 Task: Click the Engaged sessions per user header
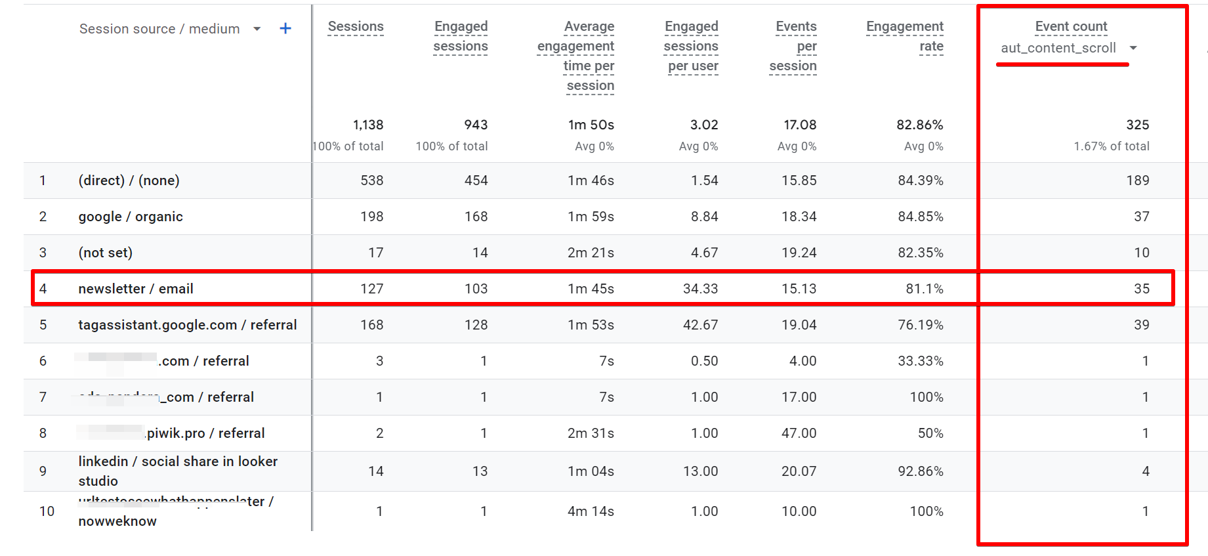click(691, 46)
